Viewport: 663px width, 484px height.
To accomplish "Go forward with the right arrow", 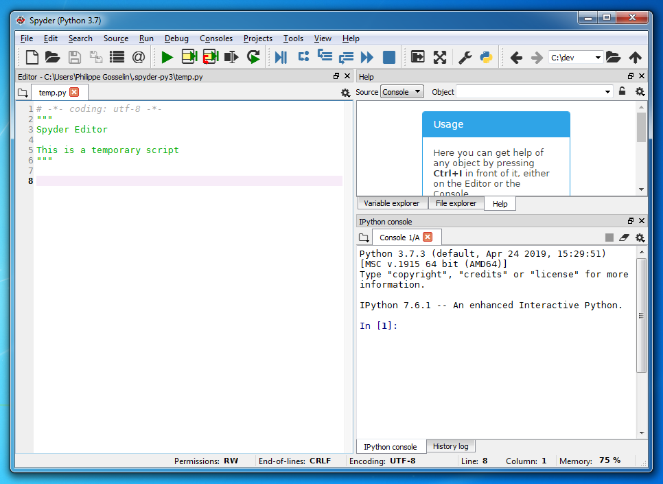I will [537, 58].
